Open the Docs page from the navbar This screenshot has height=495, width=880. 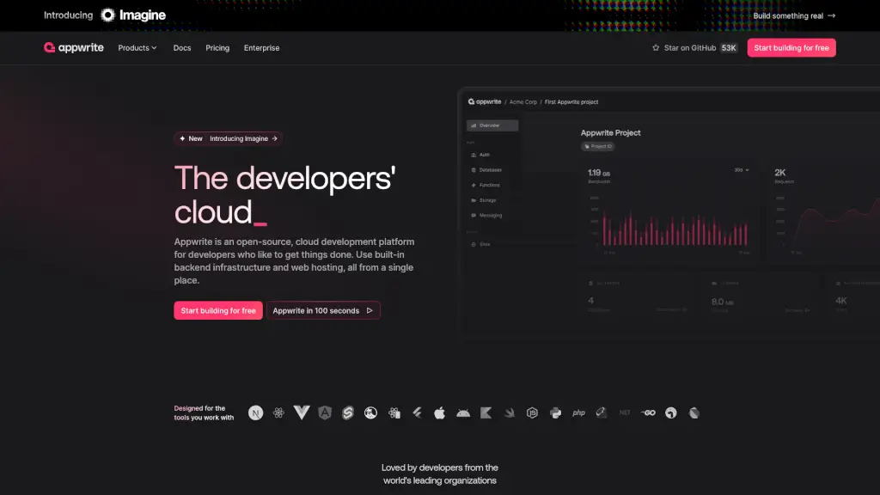point(181,48)
